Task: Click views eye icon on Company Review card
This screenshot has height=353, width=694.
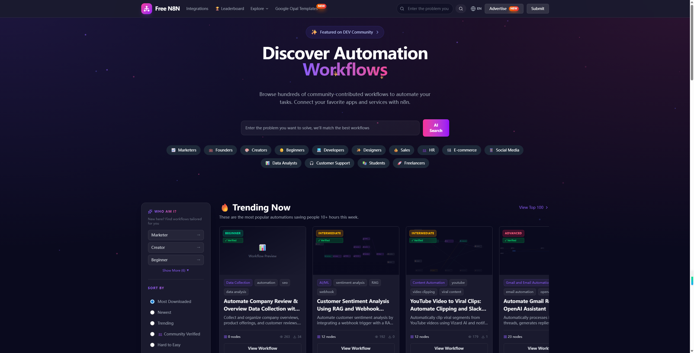Action: pyautogui.click(x=281, y=337)
